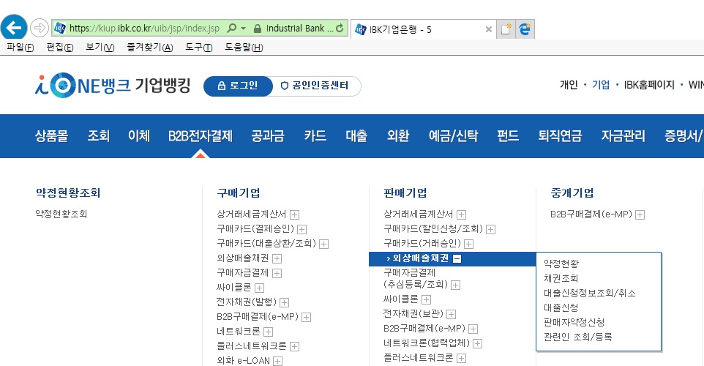Open new tab button beside IBK tab
The image size is (704, 366).
click(x=506, y=29)
